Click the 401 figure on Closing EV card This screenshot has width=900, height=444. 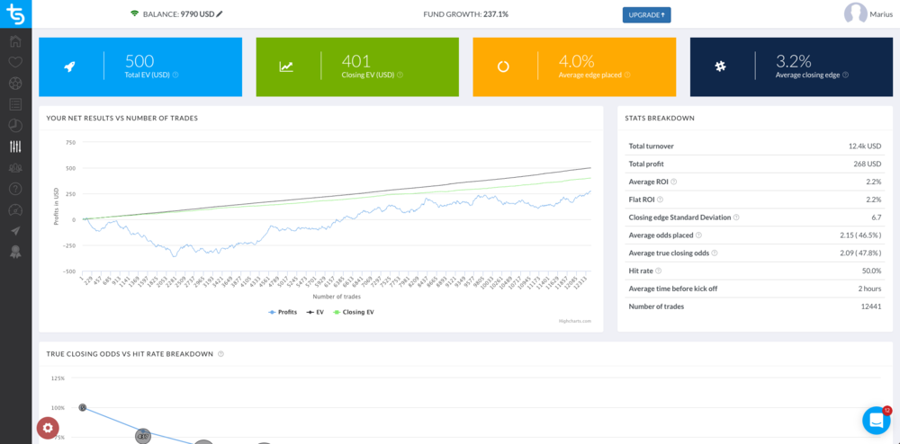pos(355,61)
